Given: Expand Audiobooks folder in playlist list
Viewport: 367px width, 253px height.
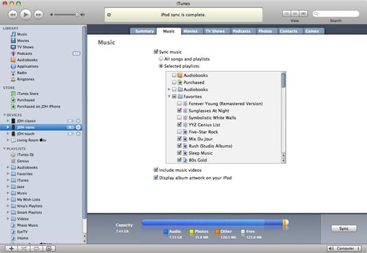Looking at the screenshot, I should pos(169,89).
